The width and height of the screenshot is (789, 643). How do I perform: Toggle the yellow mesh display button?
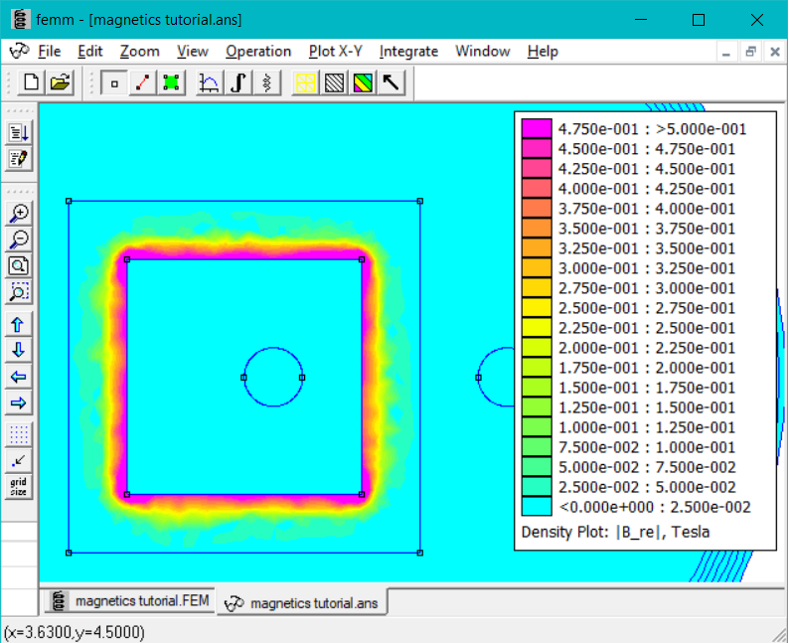click(x=306, y=83)
